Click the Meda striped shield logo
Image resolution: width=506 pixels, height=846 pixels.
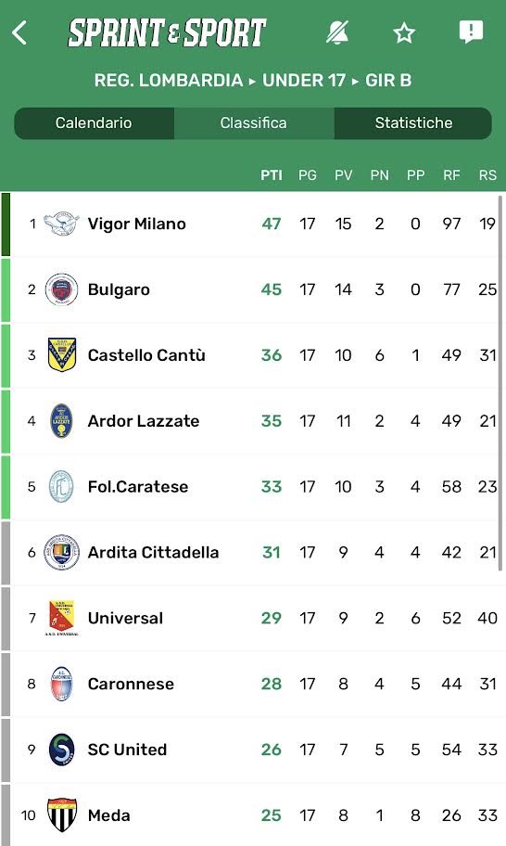[61, 814]
